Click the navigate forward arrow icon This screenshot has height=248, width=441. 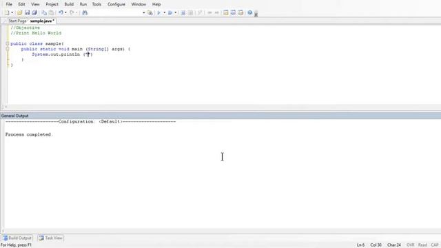216,12
